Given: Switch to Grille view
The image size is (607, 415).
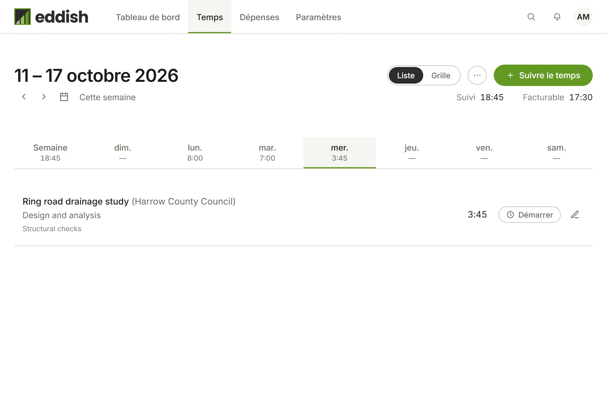Looking at the screenshot, I should click(x=441, y=75).
